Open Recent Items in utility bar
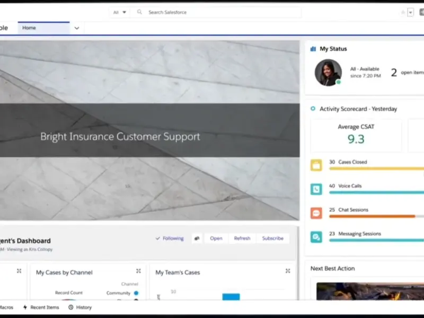Image resolution: width=424 pixels, height=318 pixels. click(41, 307)
